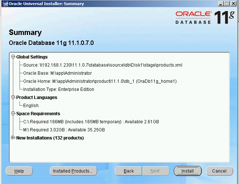This screenshot has height=184, width=239.
Task: Select the English language entry
Action: [x=31, y=106]
